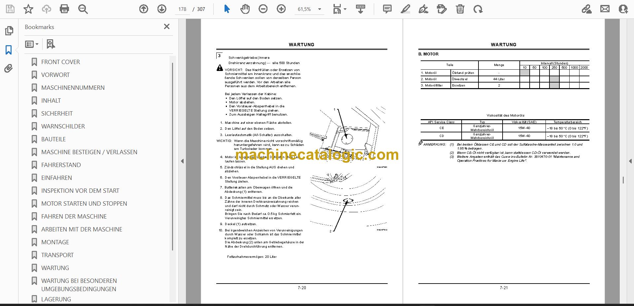Screen dimensions: 634x306
Task: Go to next page arrow
Action: [x=162, y=9]
